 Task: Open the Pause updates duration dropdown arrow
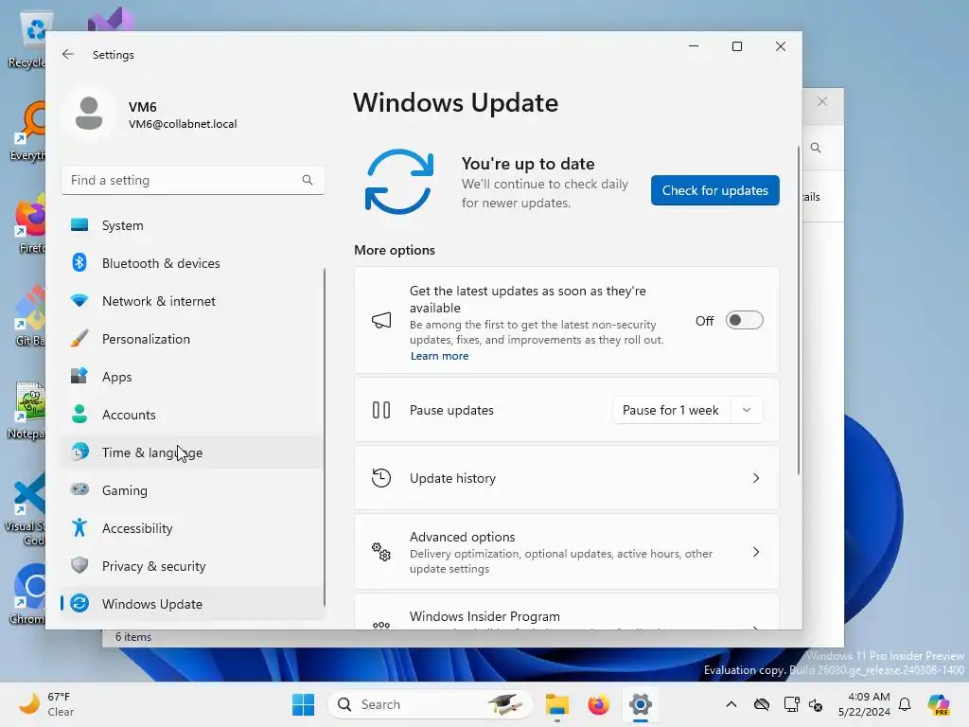[x=747, y=410]
